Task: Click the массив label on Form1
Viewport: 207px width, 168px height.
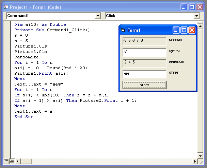Action: pos(175,40)
